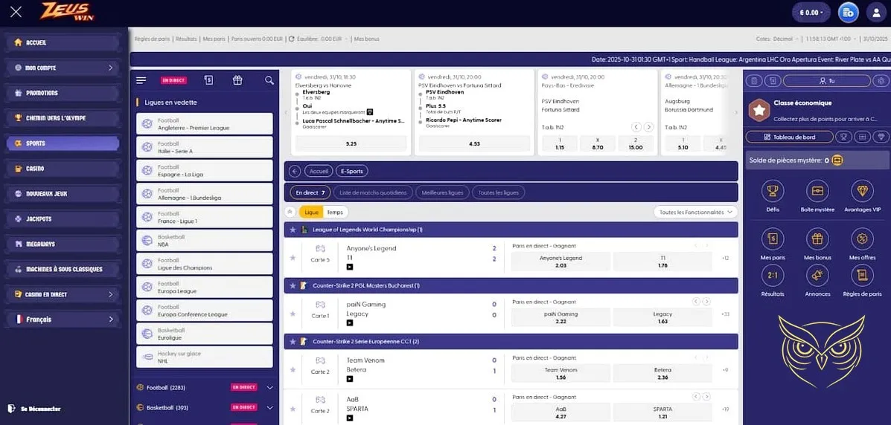
Task: Click the gift bonus icon in sports toolbar
Action: click(x=237, y=80)
